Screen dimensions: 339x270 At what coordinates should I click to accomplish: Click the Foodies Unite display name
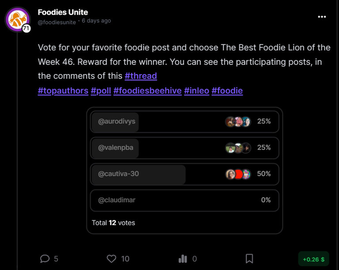point(63,12)
